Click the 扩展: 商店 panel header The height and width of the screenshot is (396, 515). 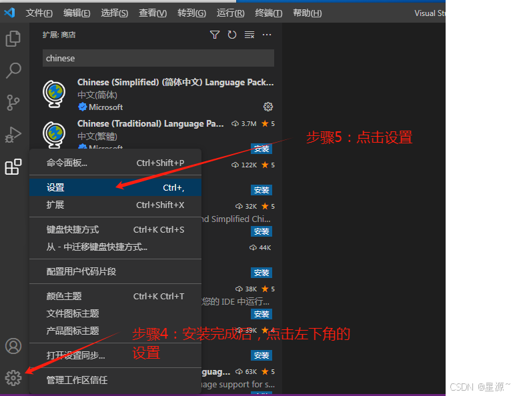coord(59,35)
